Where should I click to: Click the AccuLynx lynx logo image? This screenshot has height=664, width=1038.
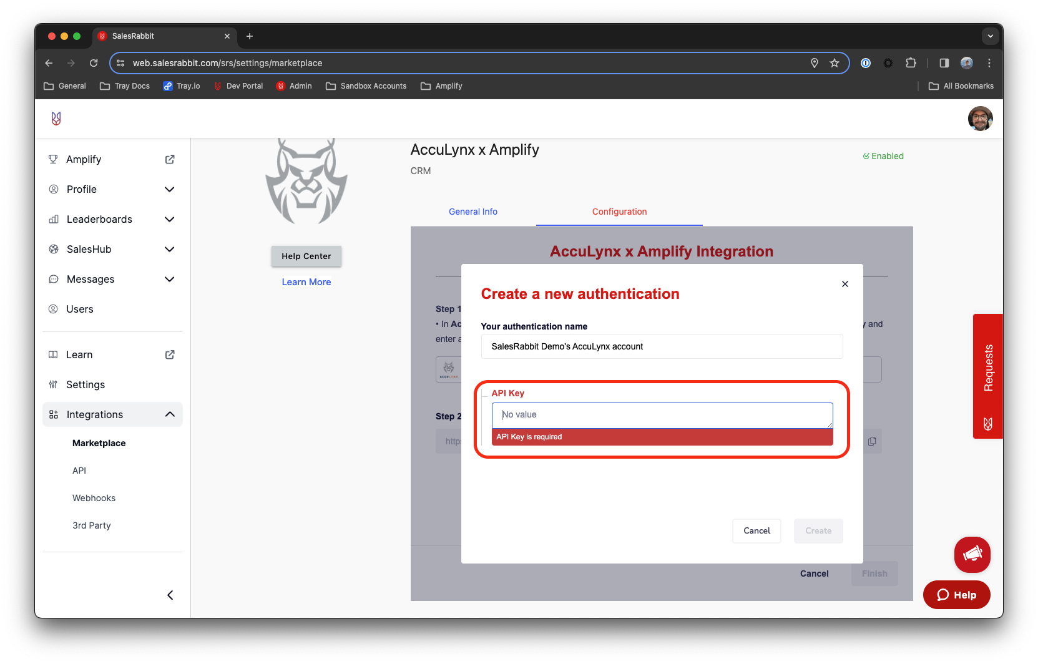point(306,182)
